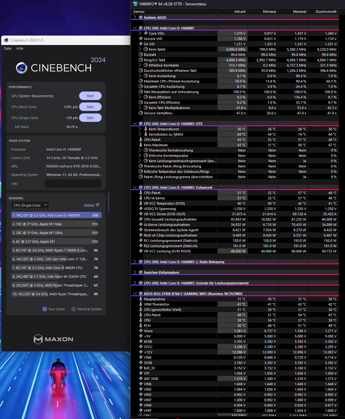Click the VR VCC Temperatur (SVID) icon
Viewport: 345px width, 419px height.
click(141, 203)
